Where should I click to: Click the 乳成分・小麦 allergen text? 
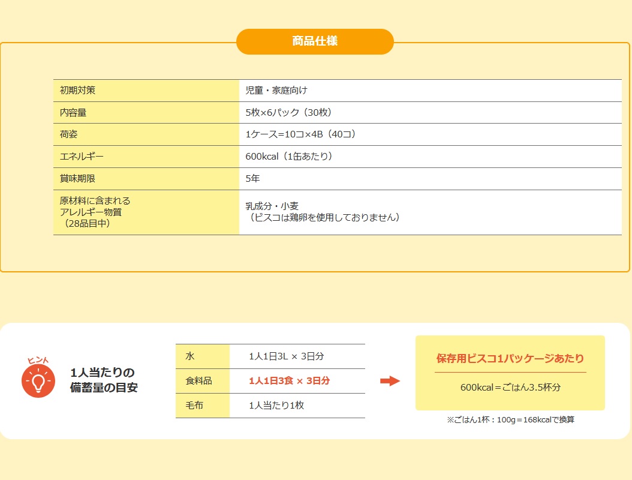pos(272,206)
